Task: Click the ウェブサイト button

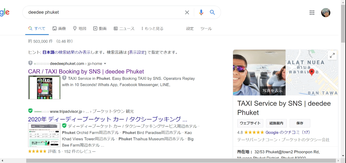Action: point(250,123)
